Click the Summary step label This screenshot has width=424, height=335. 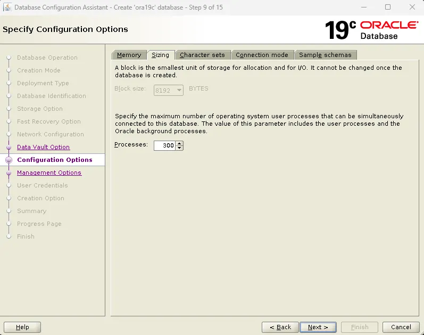click(31, 211)
